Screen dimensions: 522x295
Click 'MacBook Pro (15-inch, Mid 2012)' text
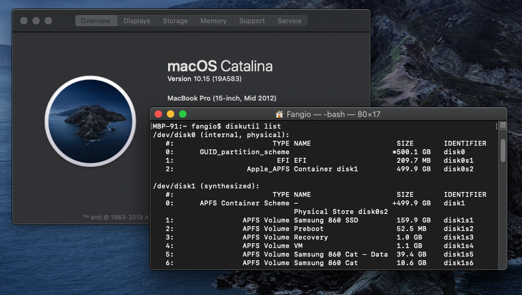pos(222,98)
